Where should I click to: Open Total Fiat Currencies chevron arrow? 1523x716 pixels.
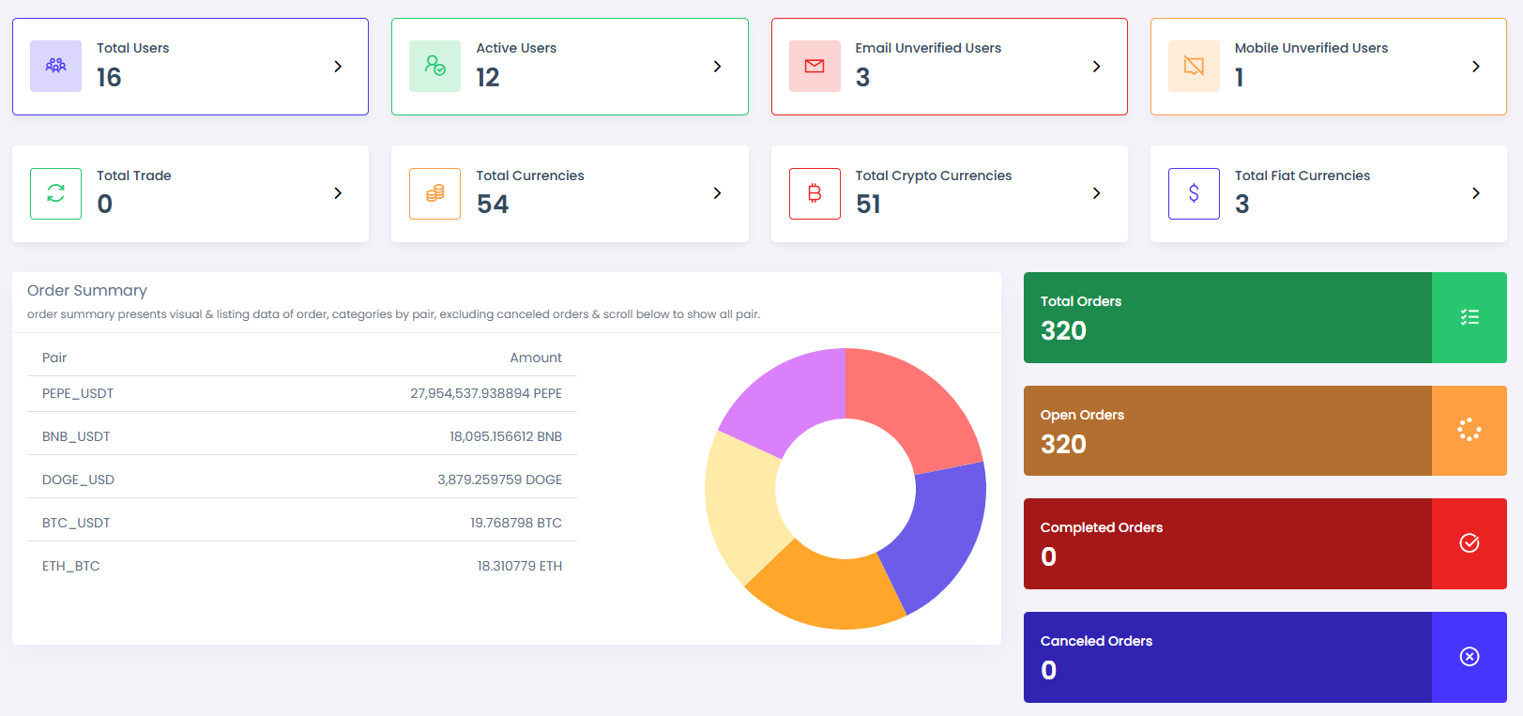(x=1475, y=193)
